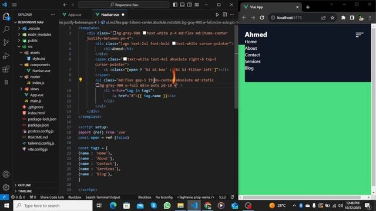Open Chrome extensions puzzle icon

(343, 18)
